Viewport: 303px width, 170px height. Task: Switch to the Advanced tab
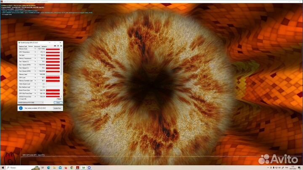[x=37, y=46]
